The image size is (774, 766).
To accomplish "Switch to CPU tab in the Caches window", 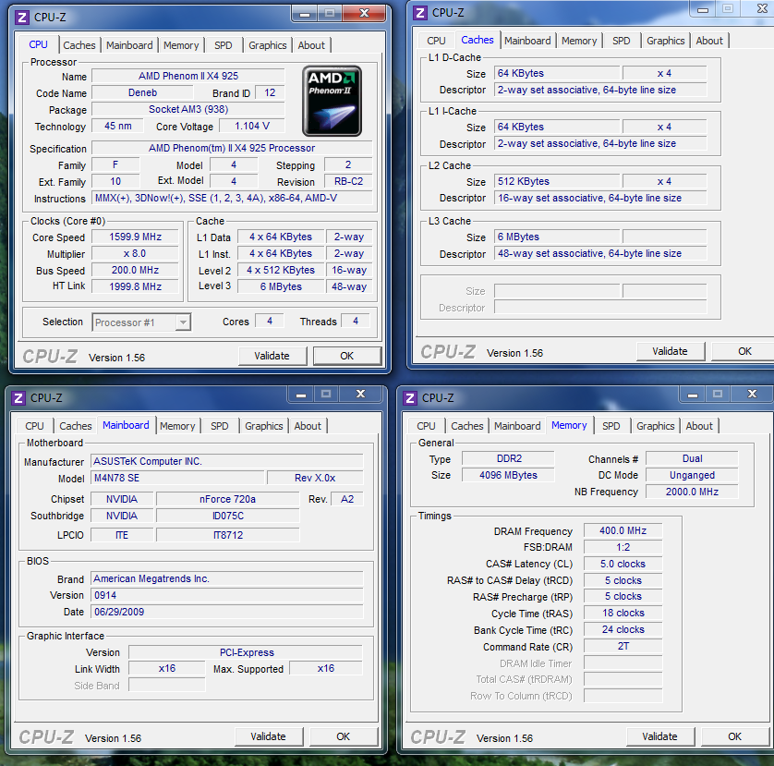I will (x=436, y=41).
